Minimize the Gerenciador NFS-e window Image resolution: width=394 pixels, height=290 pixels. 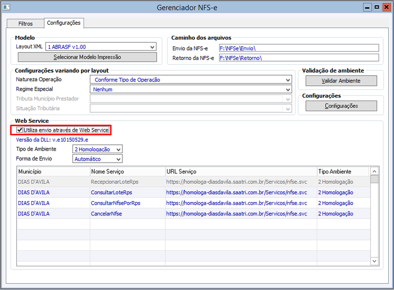pyautogui.click(x=369, y=7)
